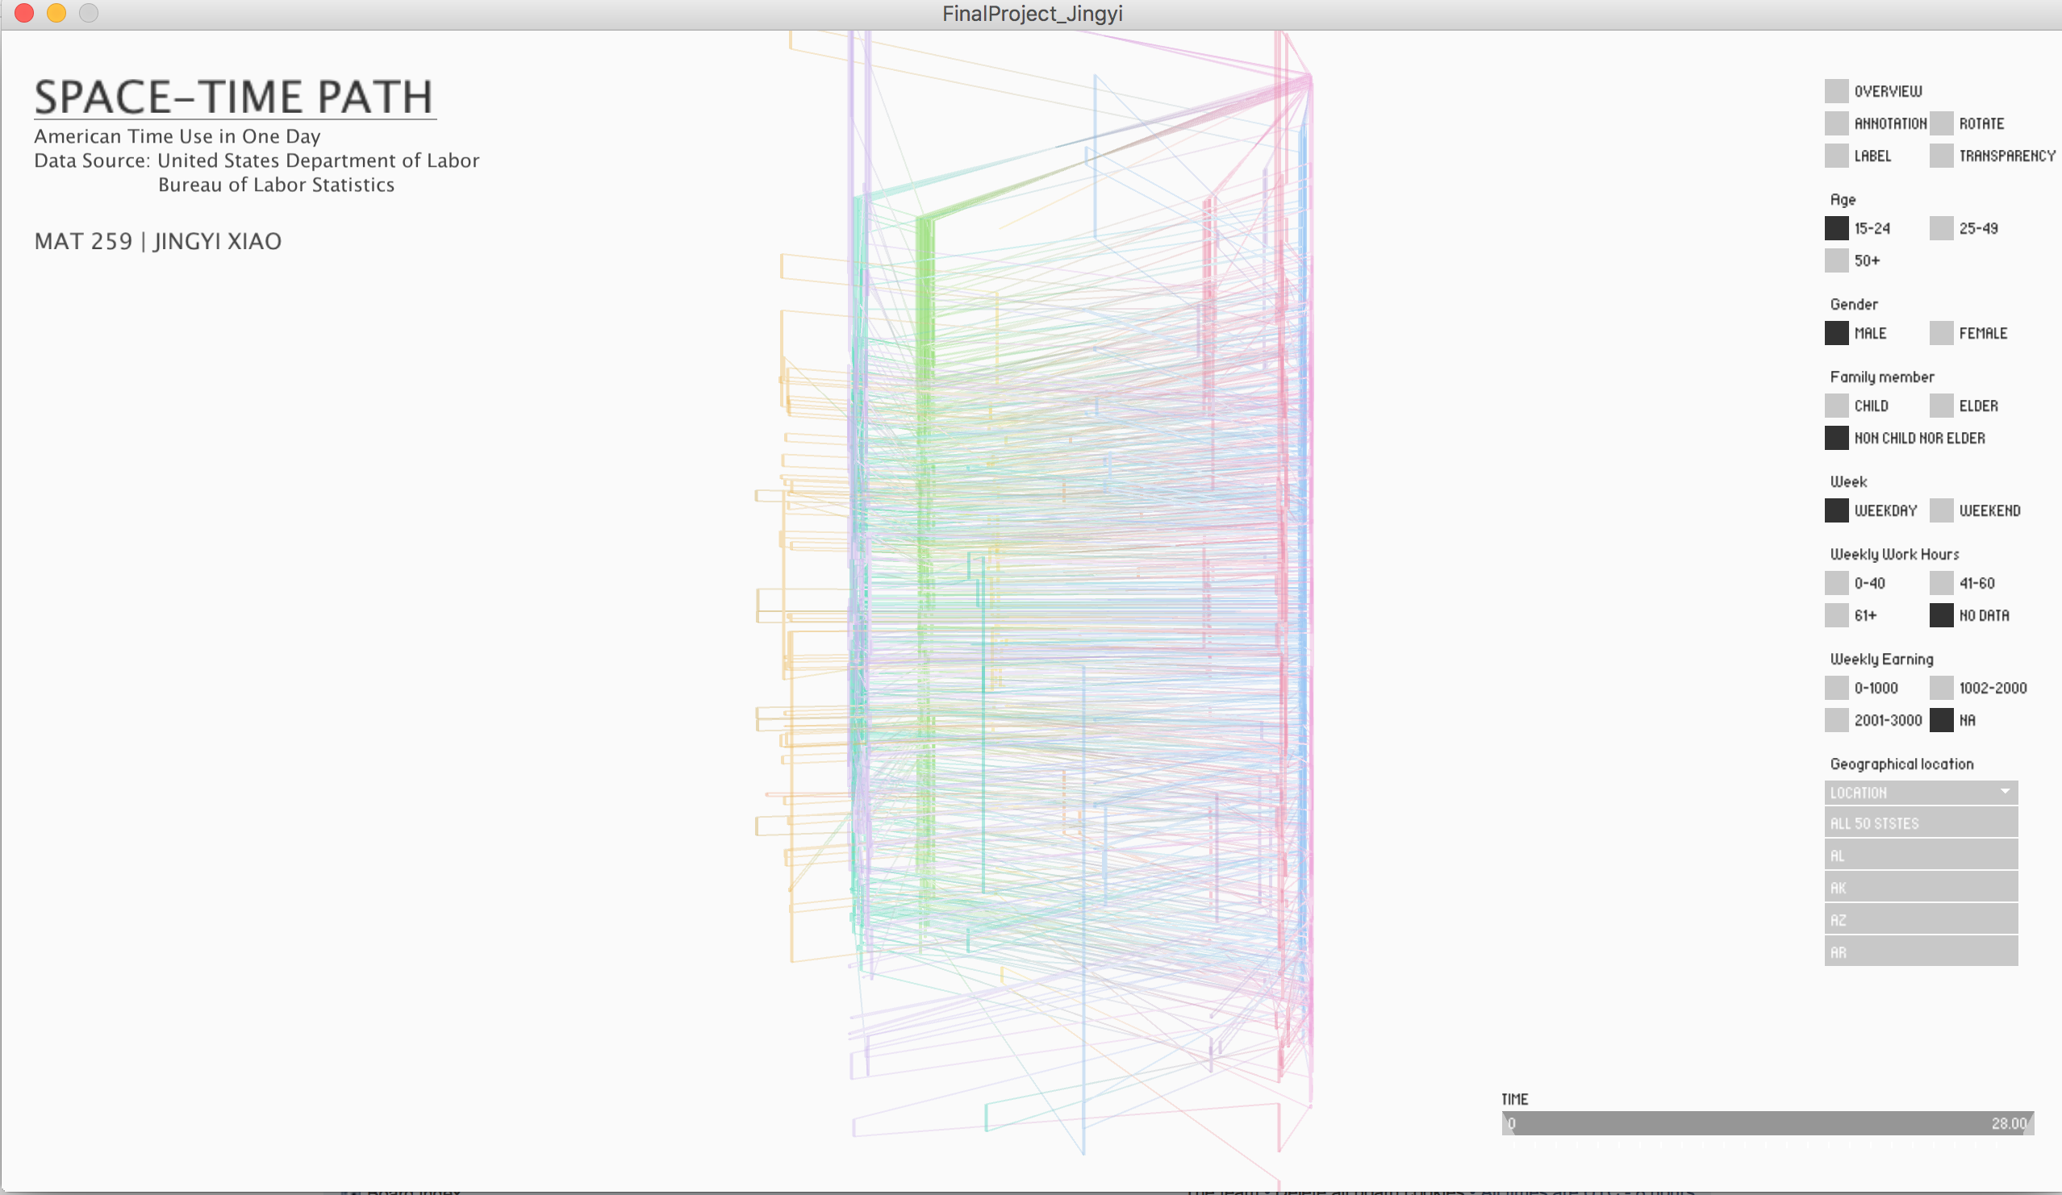
Task: Uncheck NON CHILD NOR ELDER box
Action: pos(1836,438)
